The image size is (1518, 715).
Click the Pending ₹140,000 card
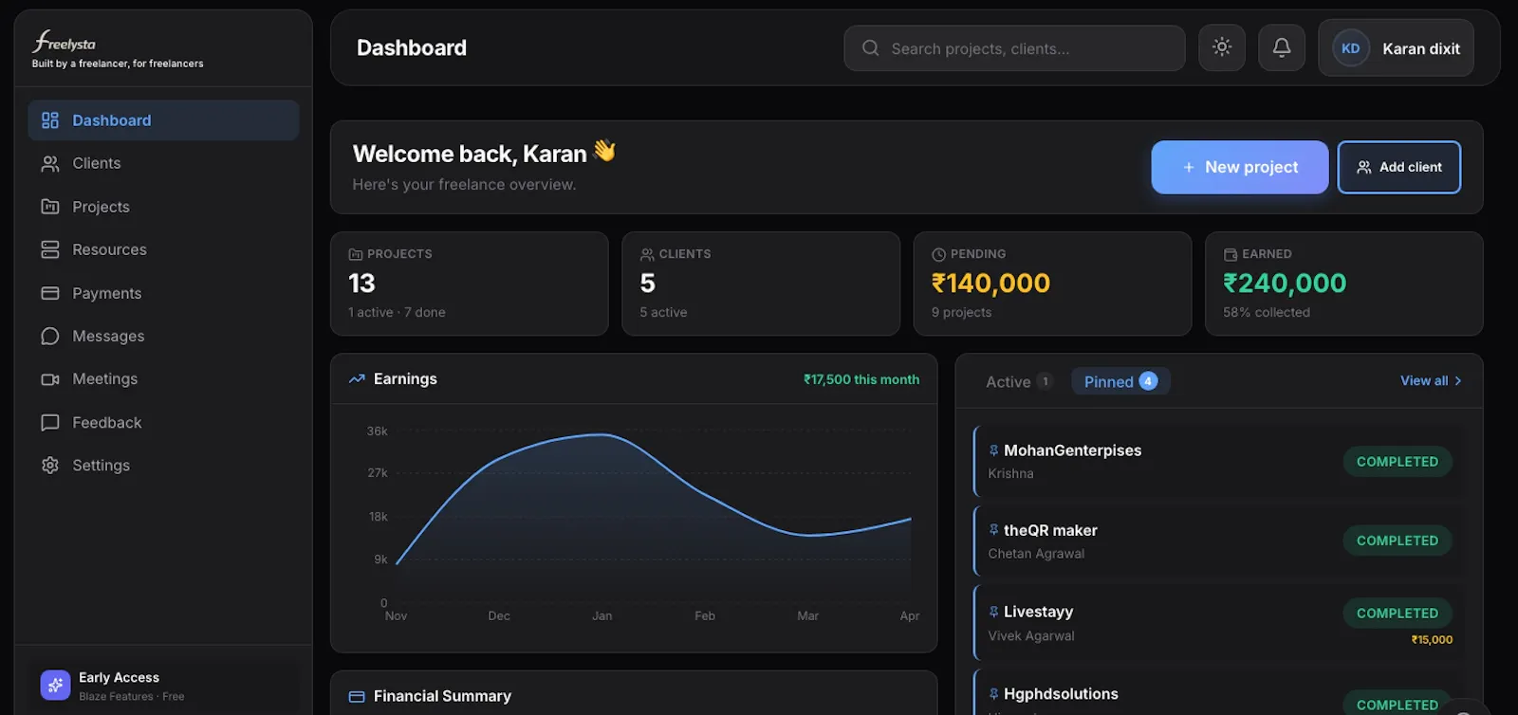pyautogui.click(x=1052, y=284)
